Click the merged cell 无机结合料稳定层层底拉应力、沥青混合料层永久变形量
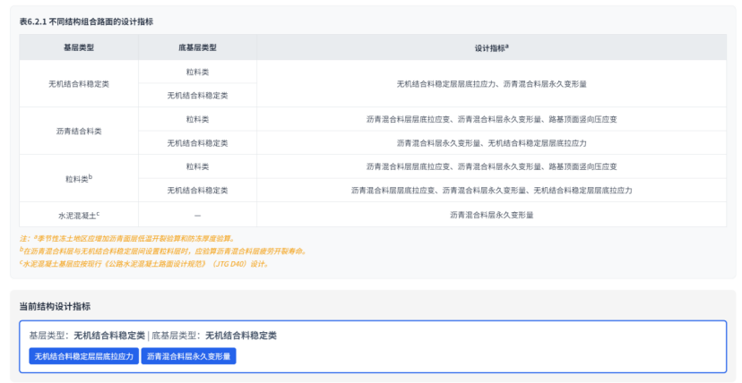The height and width of the screenshot is (383, 742). [x=492, y=84]
